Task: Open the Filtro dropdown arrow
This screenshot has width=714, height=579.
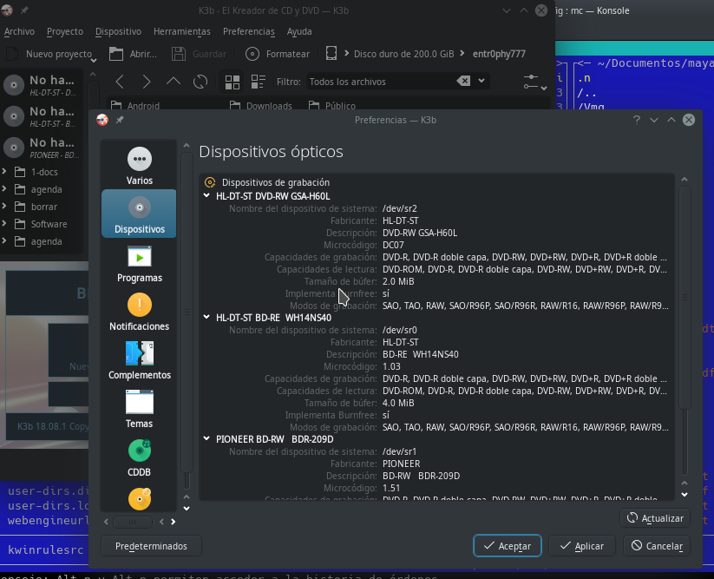Action: click(x=481, y=81)
